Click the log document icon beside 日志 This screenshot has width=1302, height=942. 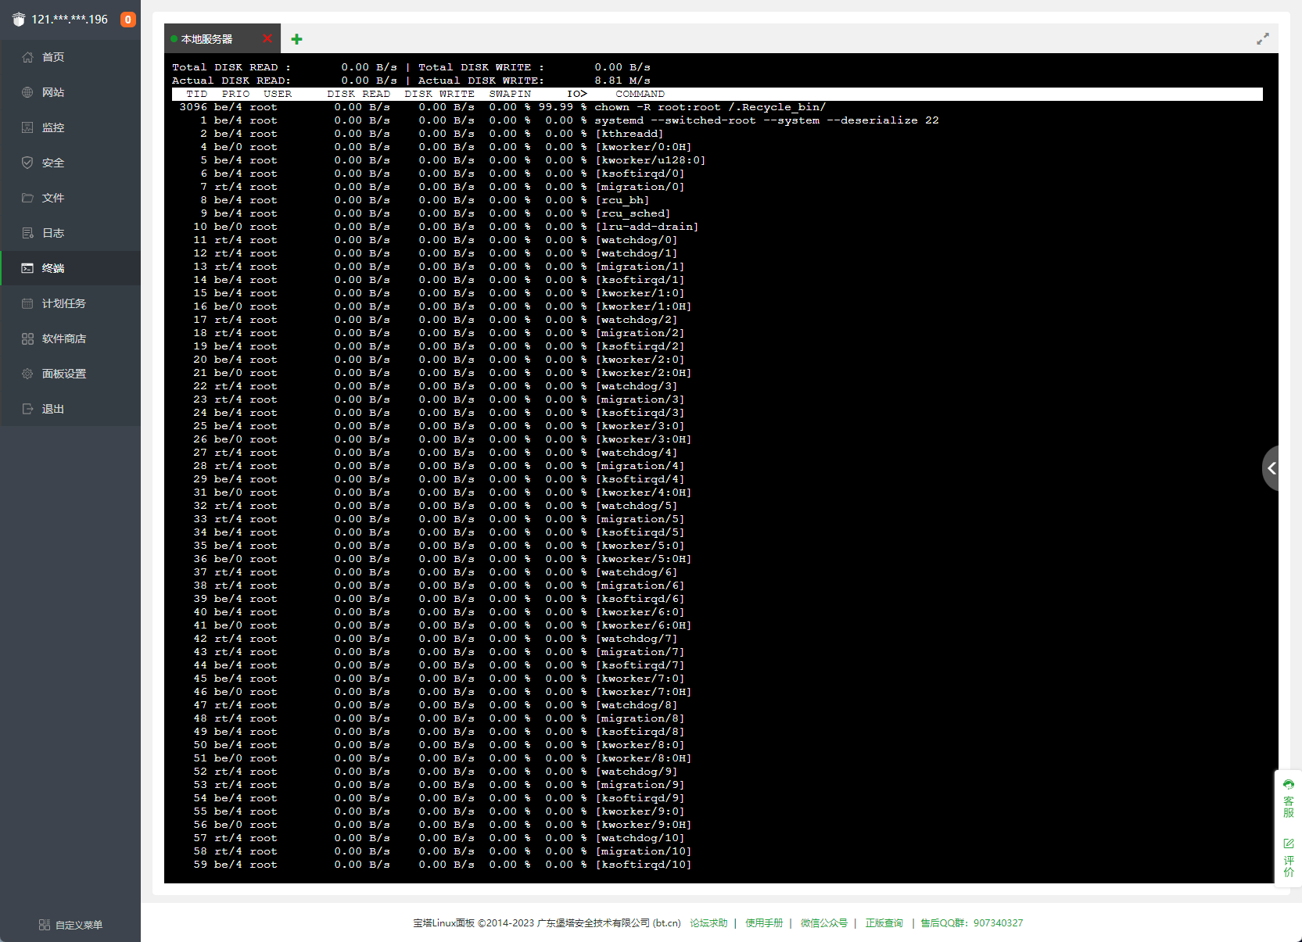point(27,233)
